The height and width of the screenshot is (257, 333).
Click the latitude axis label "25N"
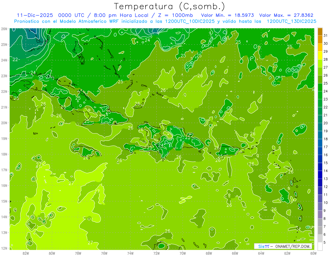click(x=4, y=44)
